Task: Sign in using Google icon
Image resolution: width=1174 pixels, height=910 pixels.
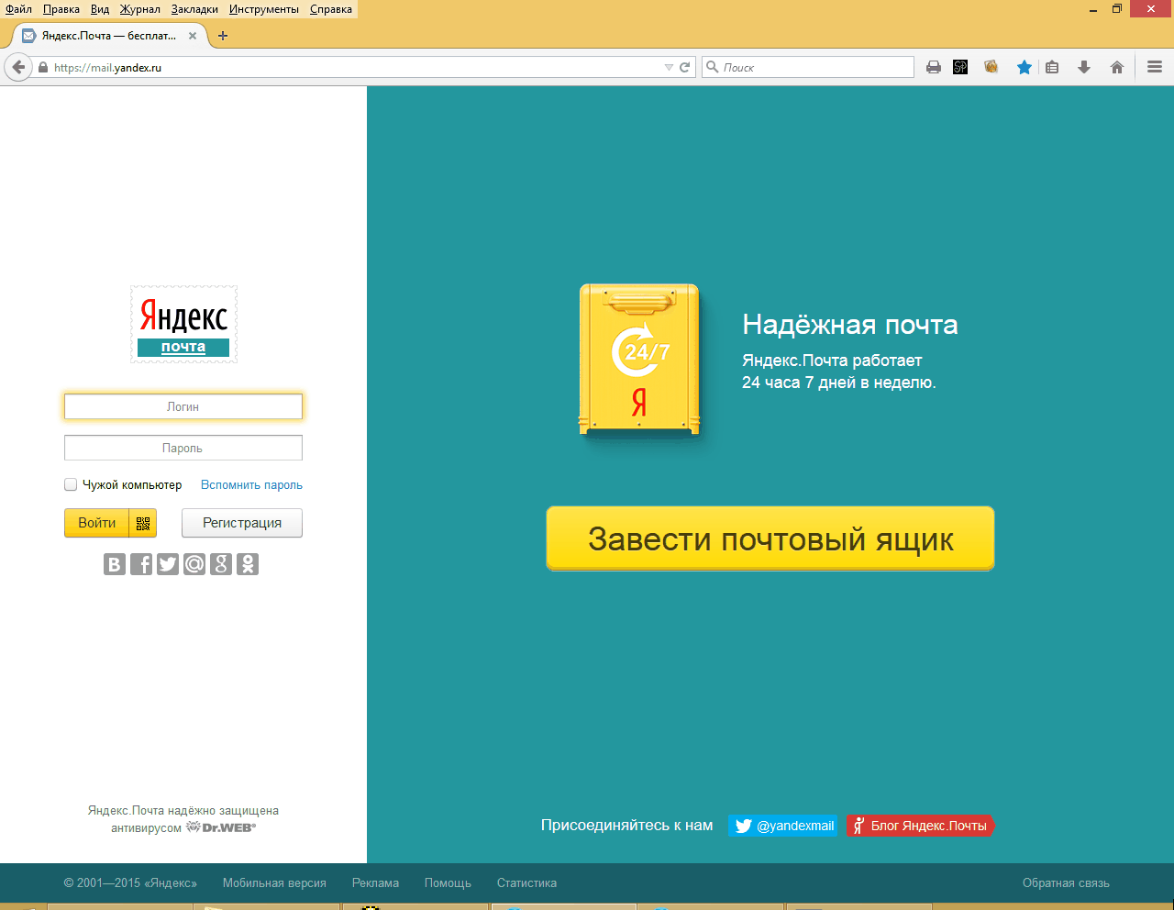Action: [221, 564]
